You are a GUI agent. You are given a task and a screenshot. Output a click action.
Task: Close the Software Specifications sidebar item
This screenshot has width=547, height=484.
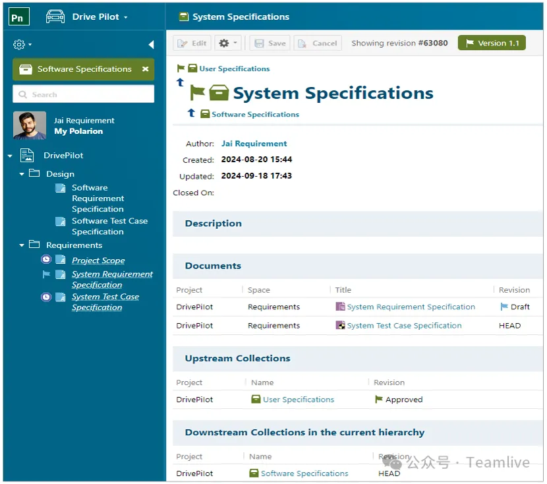146,69
